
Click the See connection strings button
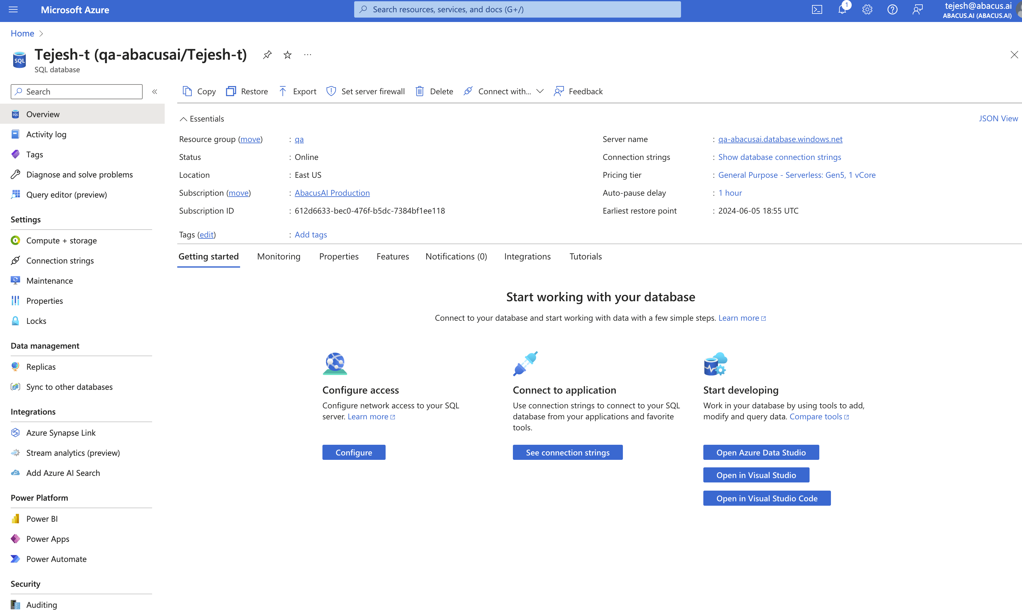pos(568,452)
